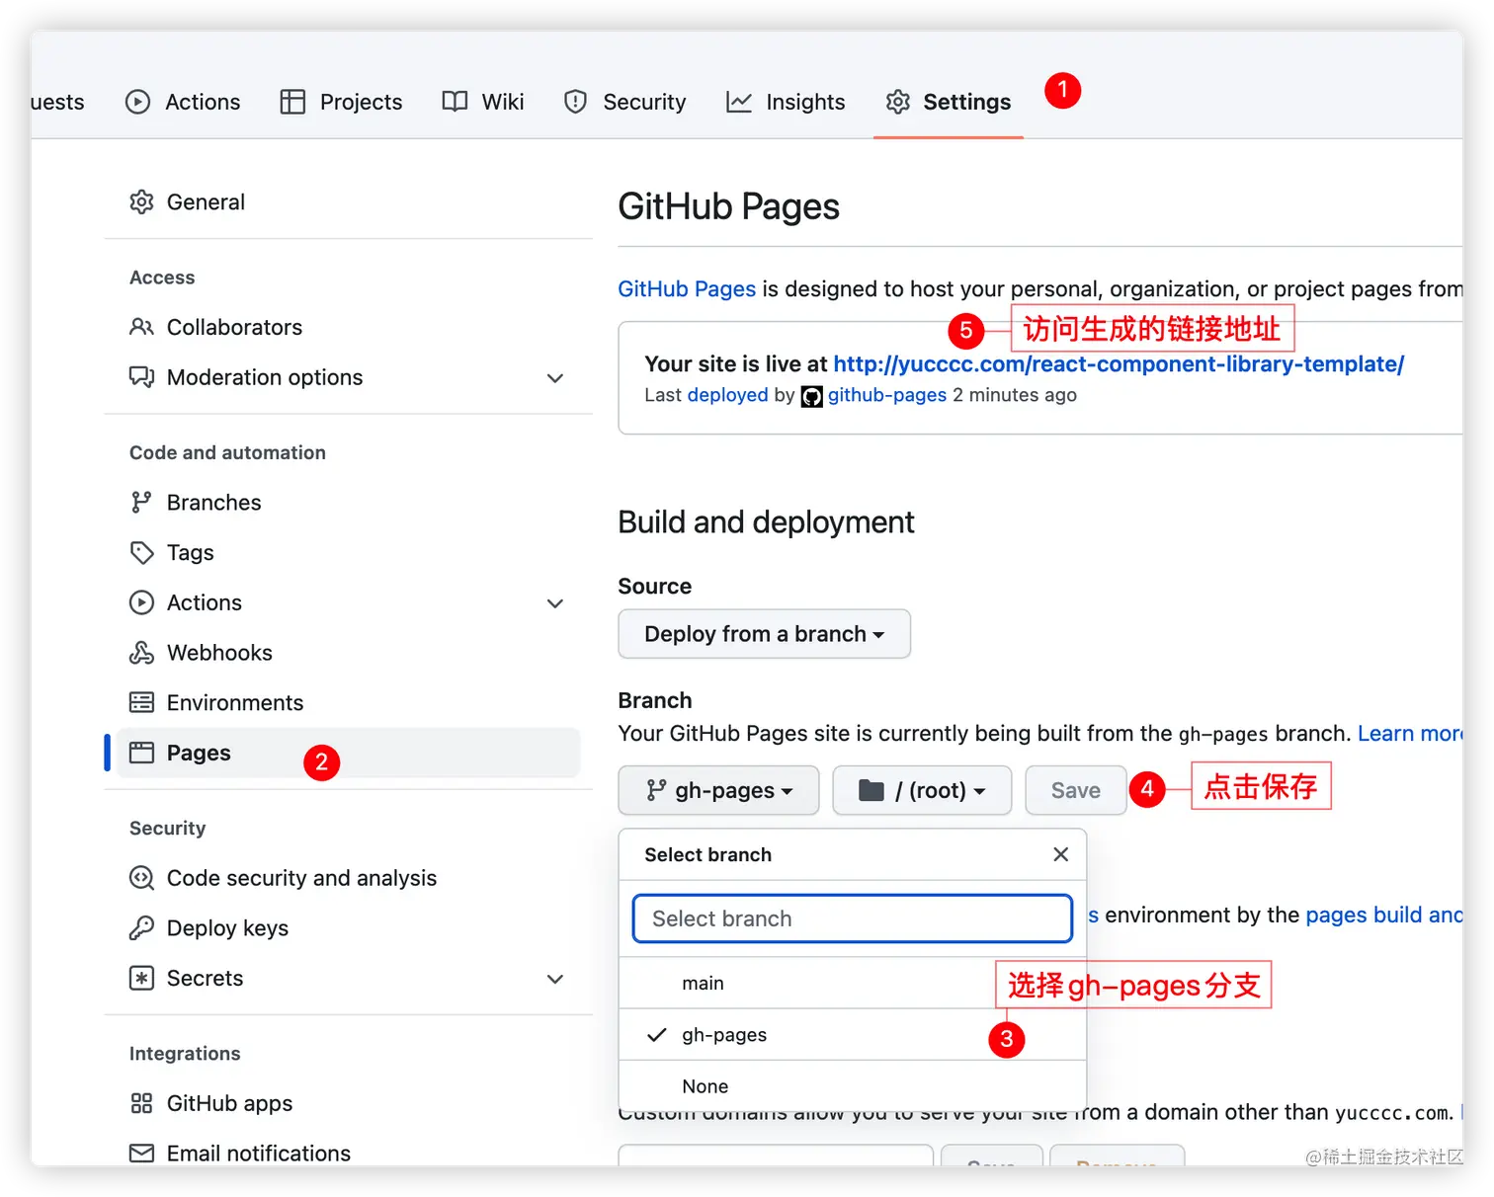Expand Moderation options chevron
Image resolution: width=1494 pixels, height=1197 pixels.
[555, 378]
